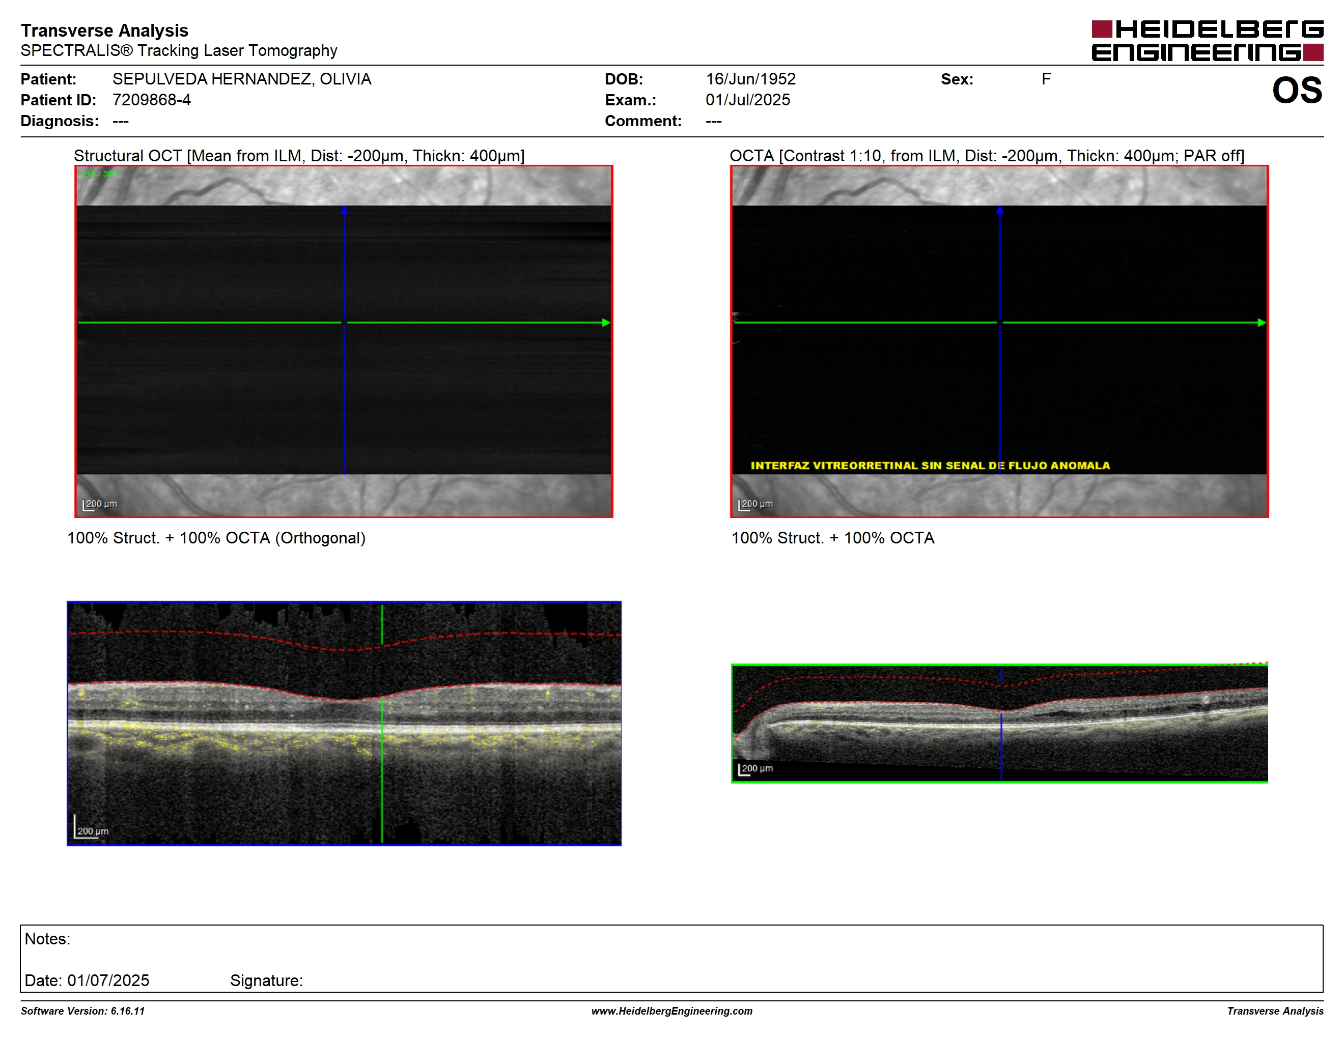Click Software Version: 6.16.11 footer text
Image resolution: width=1344 pixels, height=1038 pixels.
[x=82, y=1011]
